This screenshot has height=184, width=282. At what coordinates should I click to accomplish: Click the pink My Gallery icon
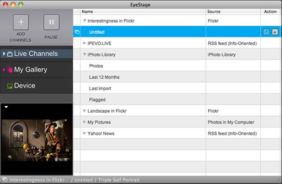coord(10,70)
